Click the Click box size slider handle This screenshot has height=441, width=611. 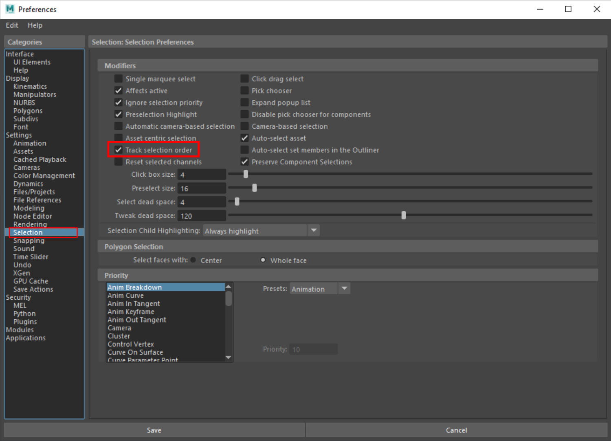(246, 174)
